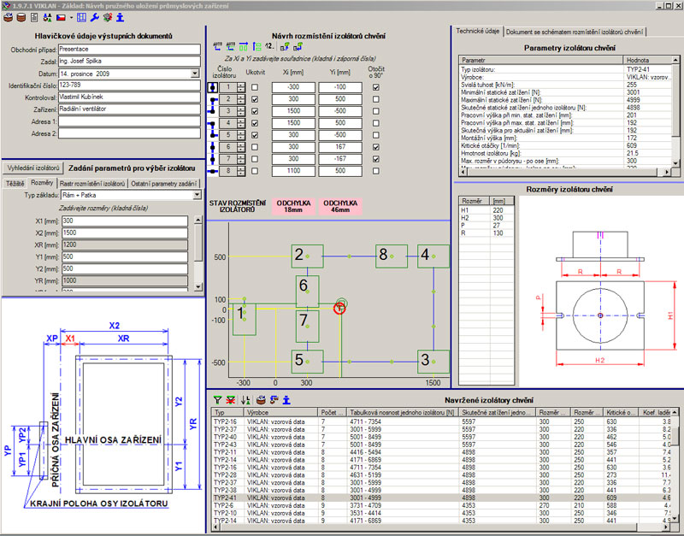Toggle Ukotvit checkbox for isolator 1
The image size is (684, 536).
click(x=253, y=87)
